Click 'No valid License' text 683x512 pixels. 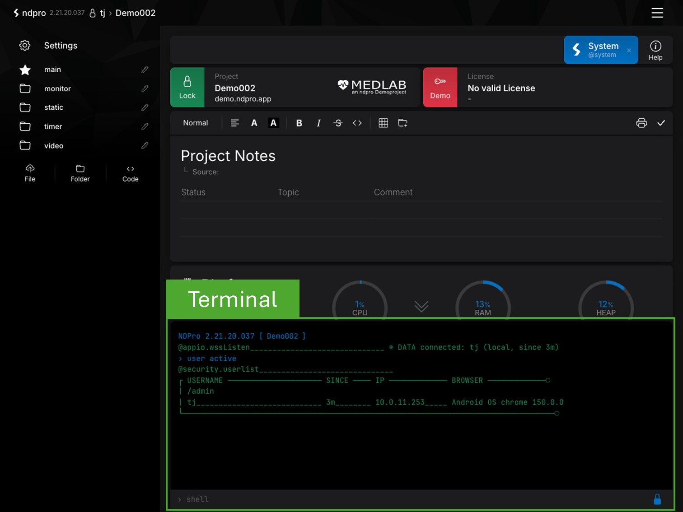(501, 88)
